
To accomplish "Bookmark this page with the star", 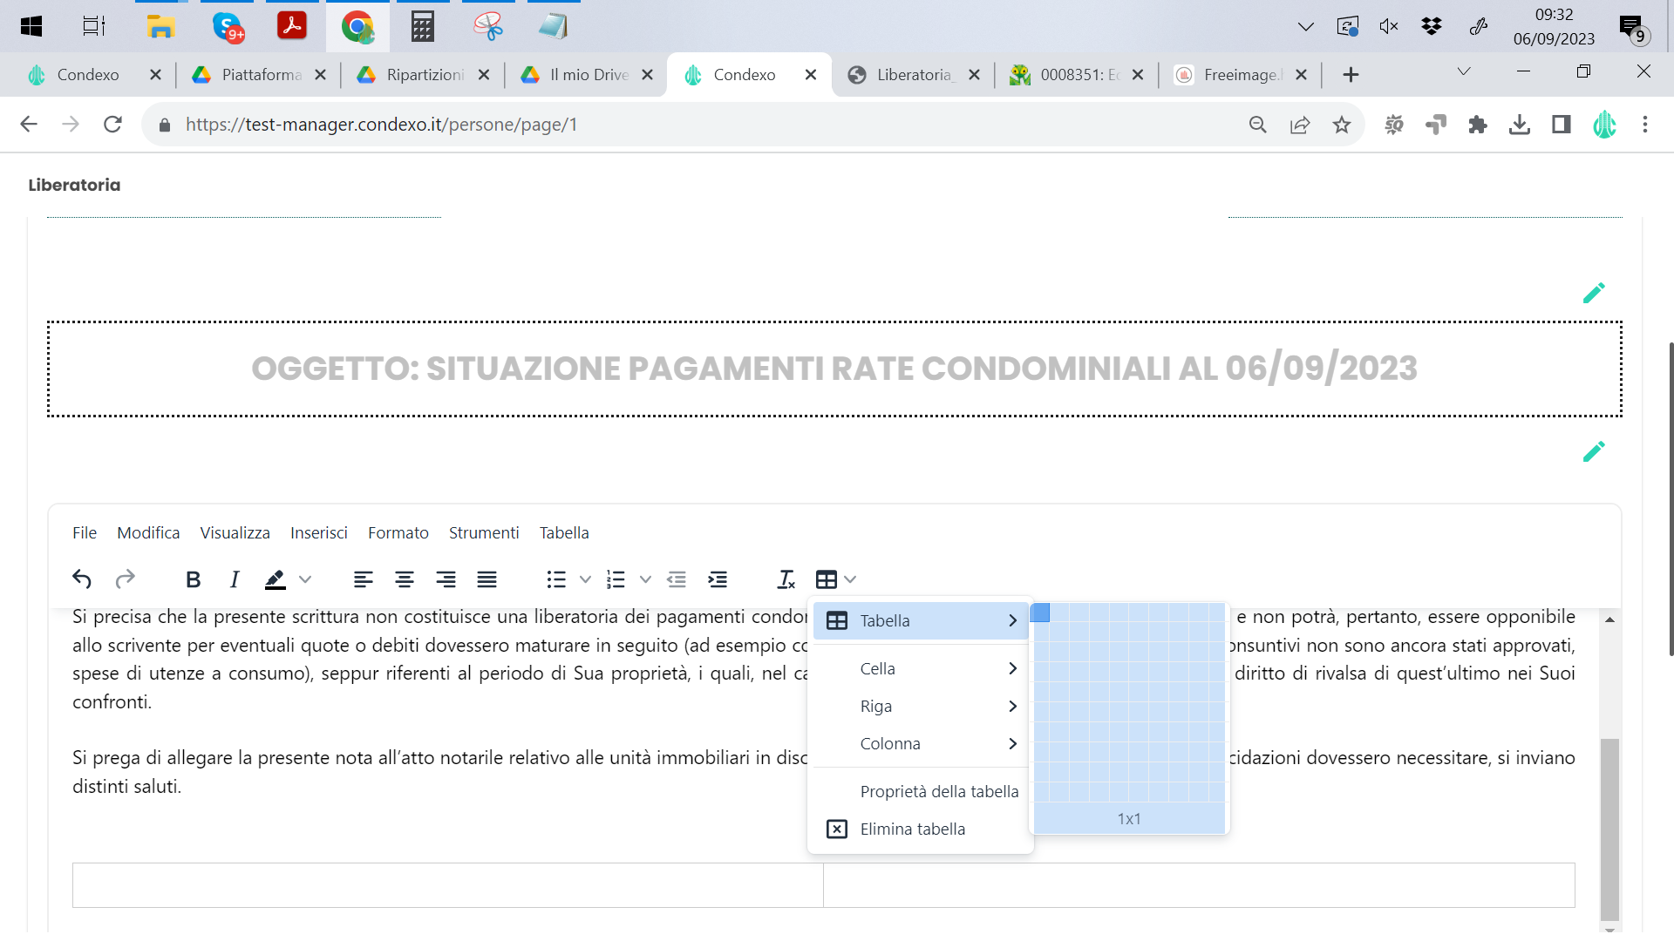I will (1342, 125).
